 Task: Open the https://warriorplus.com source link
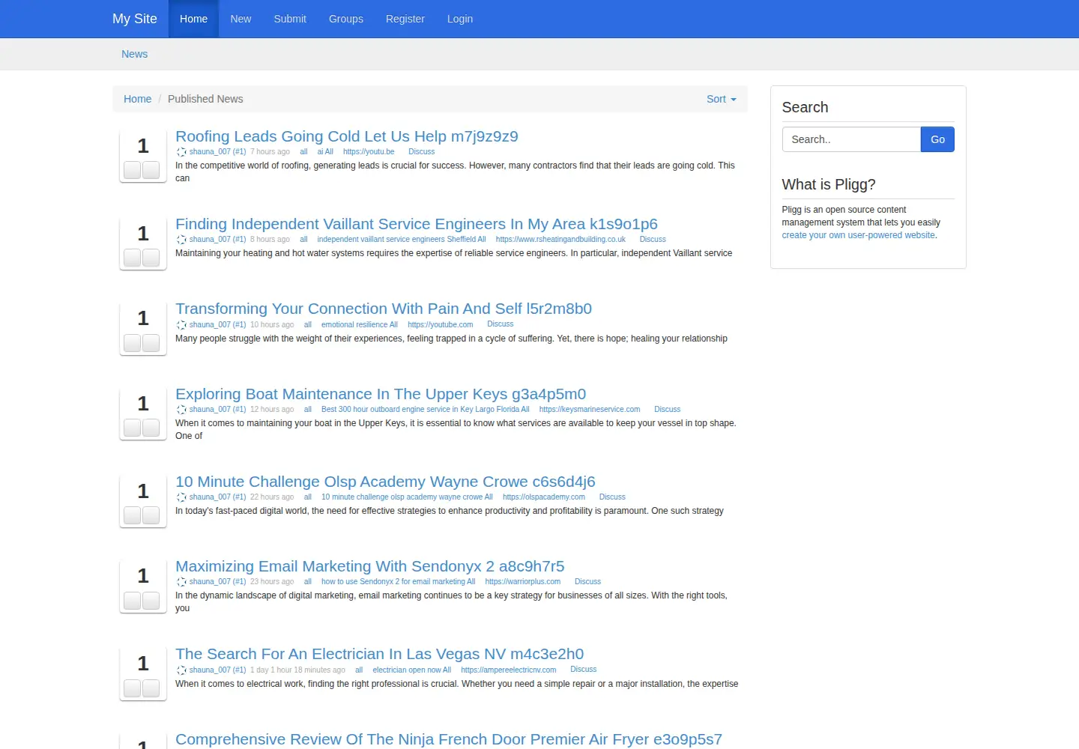[x=523, y=582]
